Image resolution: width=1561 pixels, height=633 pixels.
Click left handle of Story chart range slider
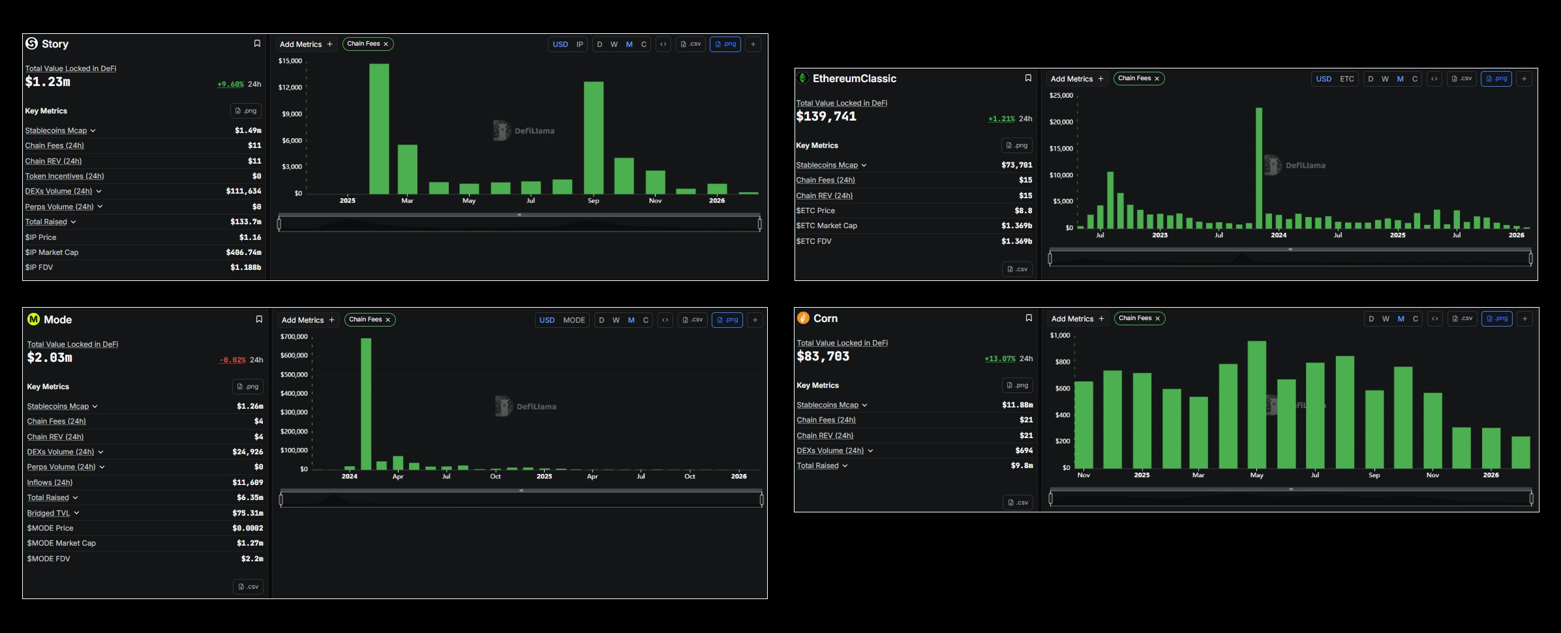pyautogui.click(x=279, y=224)
